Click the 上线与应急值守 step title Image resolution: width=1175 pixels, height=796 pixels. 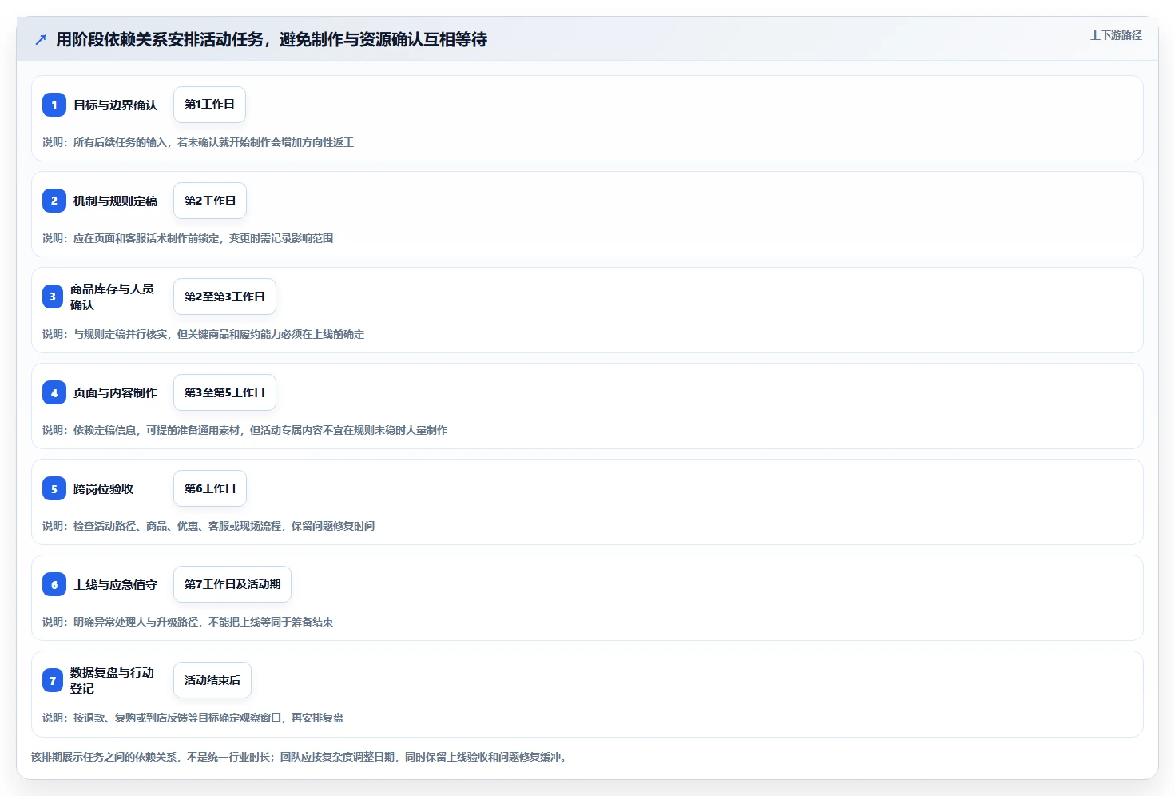tap(115, 584)
